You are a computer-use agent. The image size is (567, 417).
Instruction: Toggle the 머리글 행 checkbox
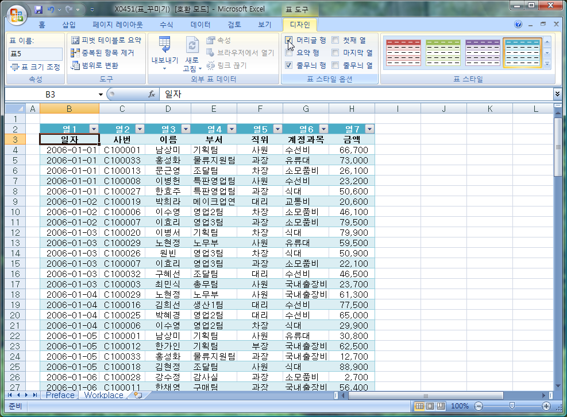coord(288,40)
